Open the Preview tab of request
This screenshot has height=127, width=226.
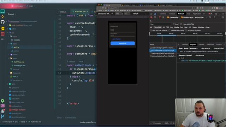click(201, 44)
